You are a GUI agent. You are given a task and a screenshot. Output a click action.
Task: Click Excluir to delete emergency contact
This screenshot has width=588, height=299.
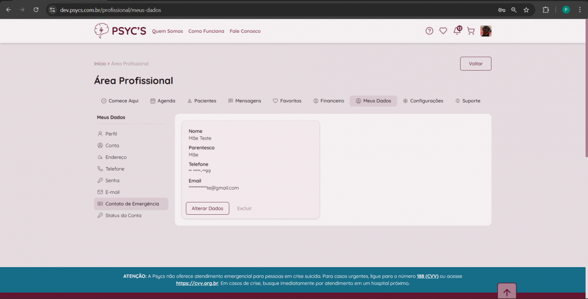(x=245, y=208)
